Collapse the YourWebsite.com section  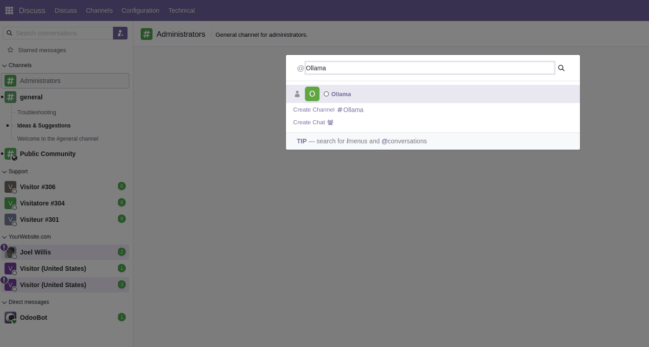(x=4, y=237)
